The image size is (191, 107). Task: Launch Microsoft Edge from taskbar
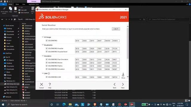[64, 104]
